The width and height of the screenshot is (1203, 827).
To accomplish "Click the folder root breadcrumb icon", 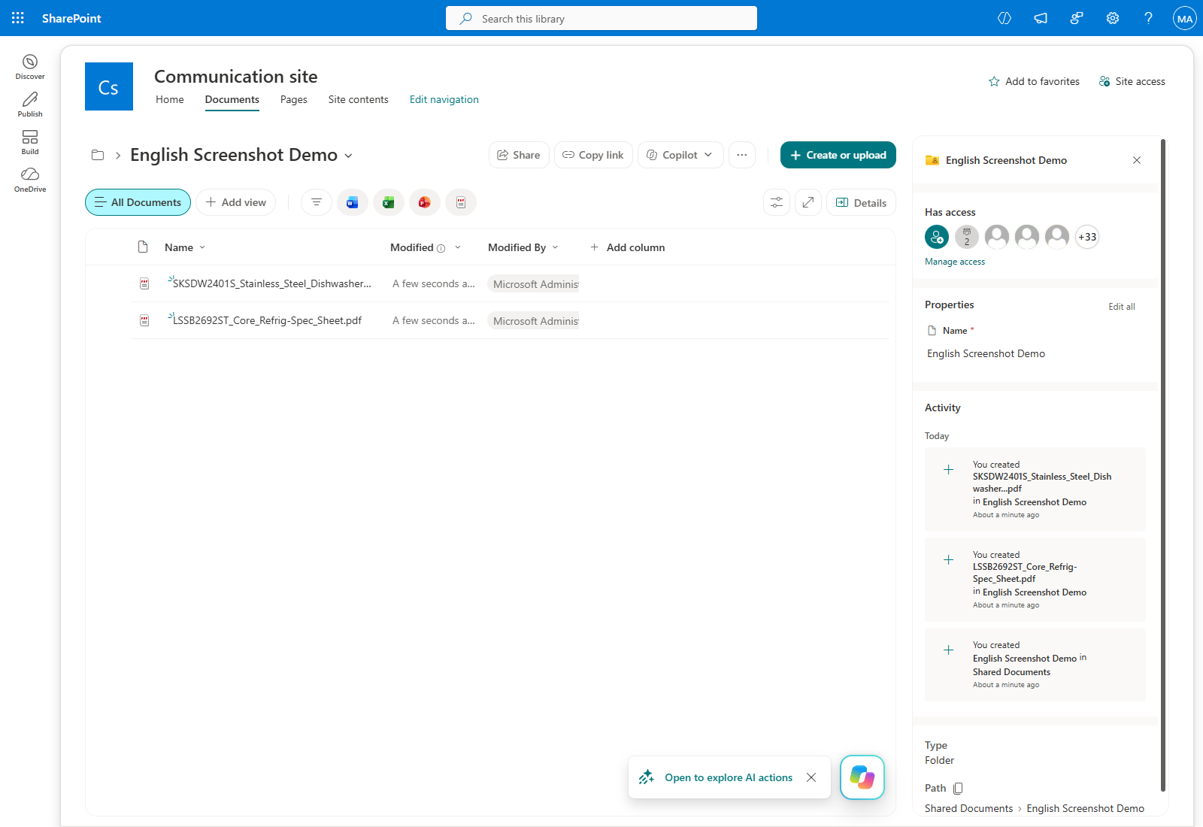I will (x=98, y=155).
